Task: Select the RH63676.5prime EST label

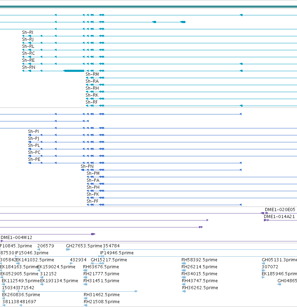Action: pos(101,267)
